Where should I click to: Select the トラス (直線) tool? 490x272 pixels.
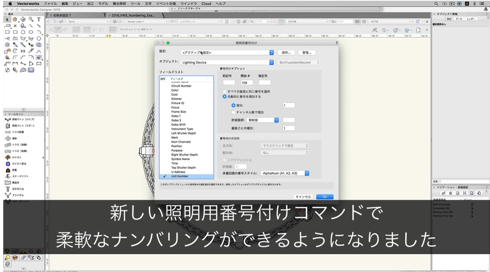click(16, 145)
